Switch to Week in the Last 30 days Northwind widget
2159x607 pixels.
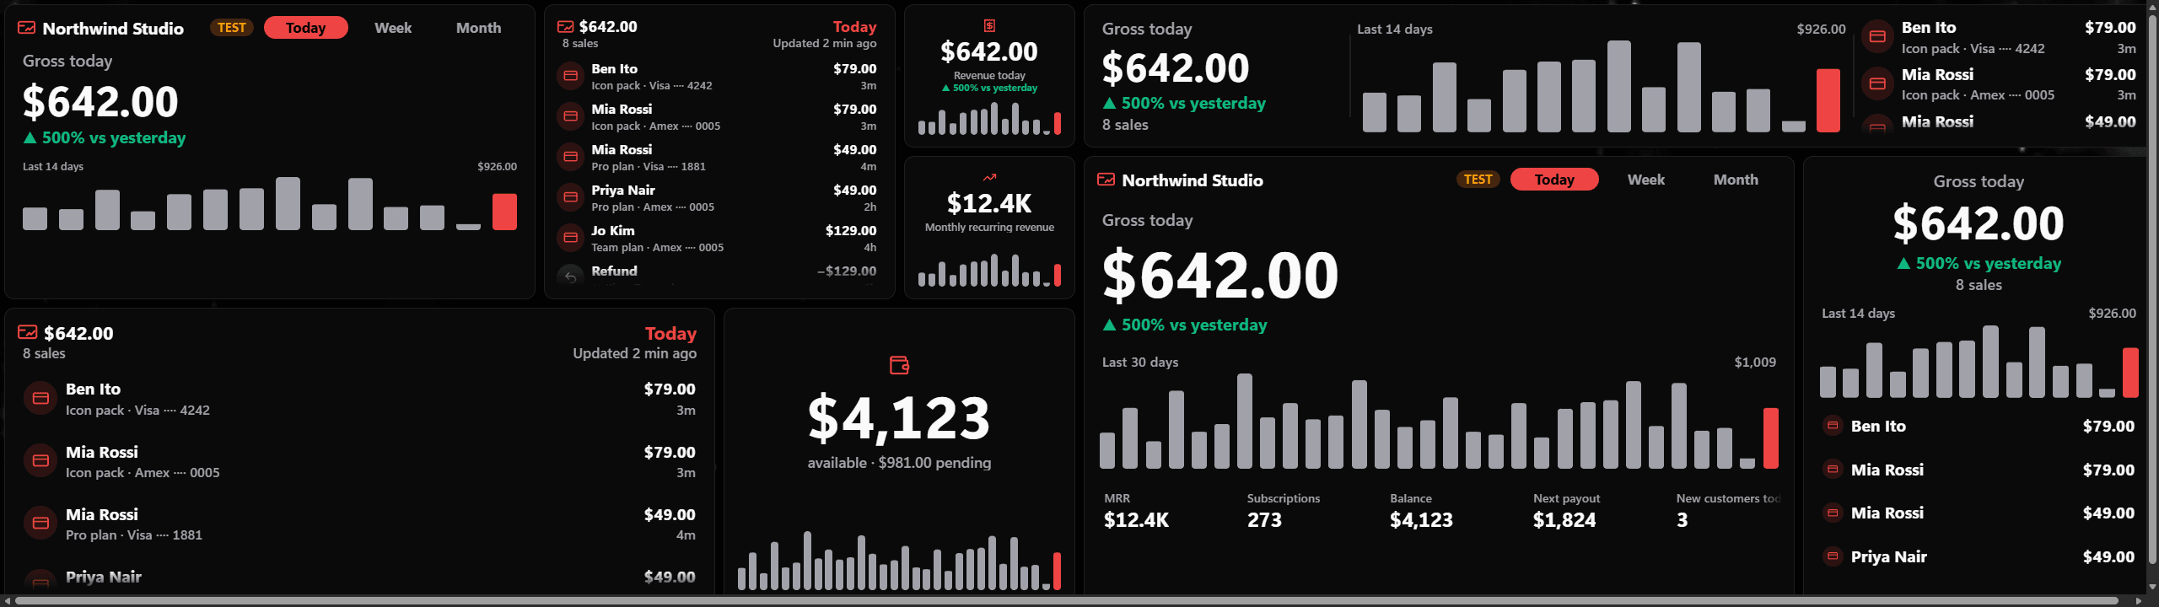(x=1645, y=180)
